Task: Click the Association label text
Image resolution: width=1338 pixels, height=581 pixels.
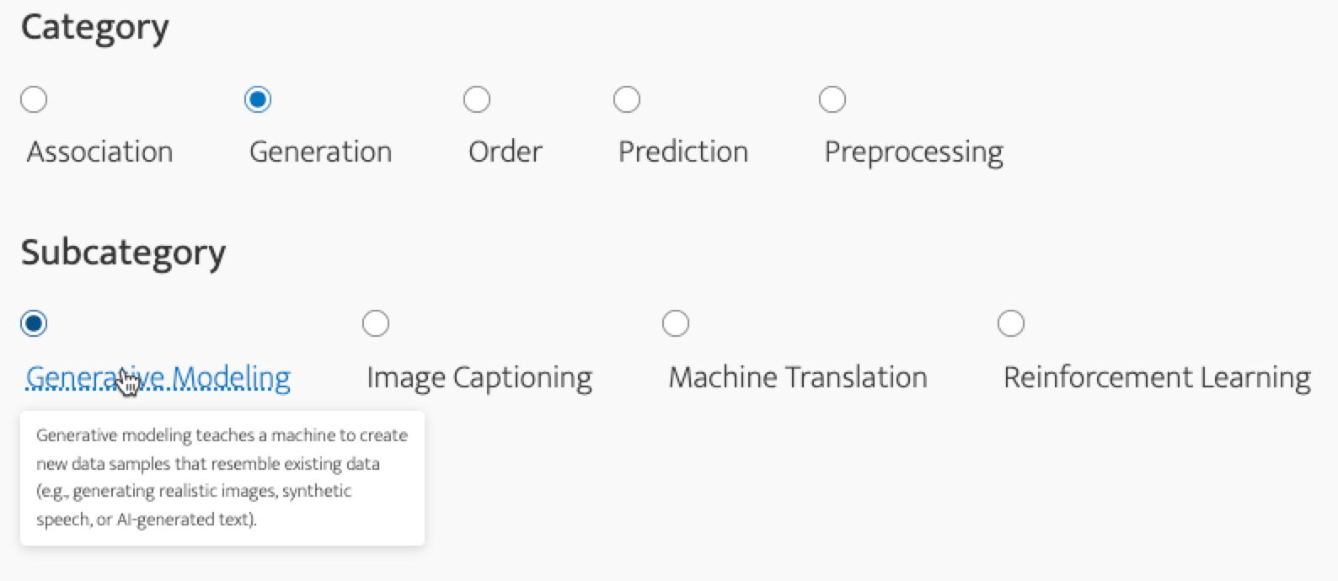Action: click(x=99, y=152)
